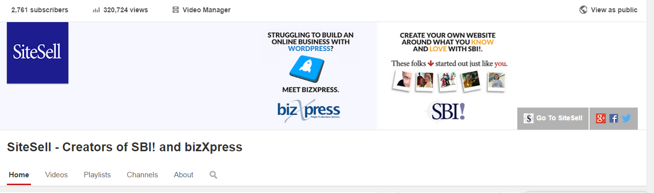This screenshot has height=193, width=654.
Task: Select the Channels tab
Action: (x=142, y=175)
